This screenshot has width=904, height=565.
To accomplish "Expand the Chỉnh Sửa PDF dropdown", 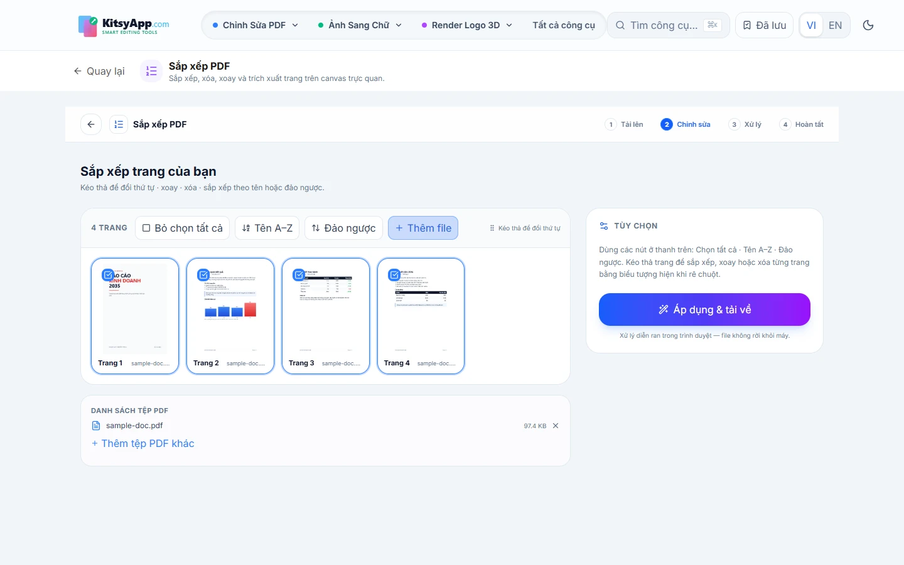I will 256,25.
